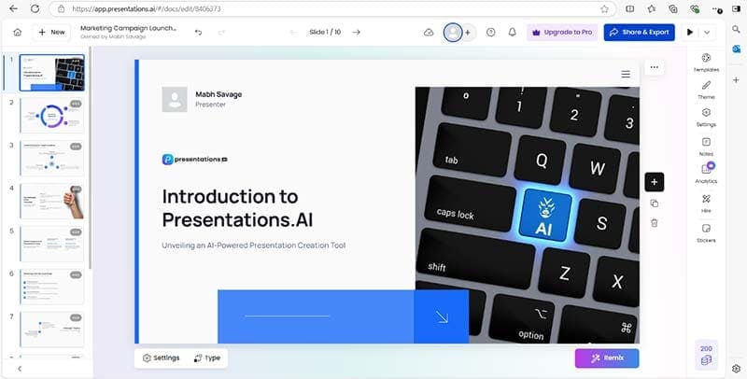Viewport: 747px width, 379px height.
Task: Open Outlook in browser sidebar
Action: pos(736,49)
